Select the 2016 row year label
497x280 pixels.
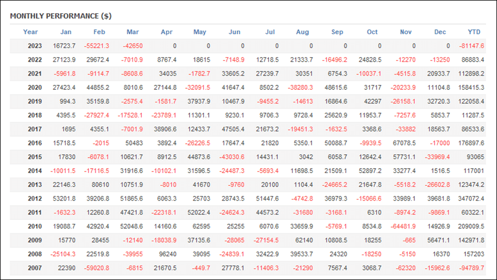pos(35,143)
